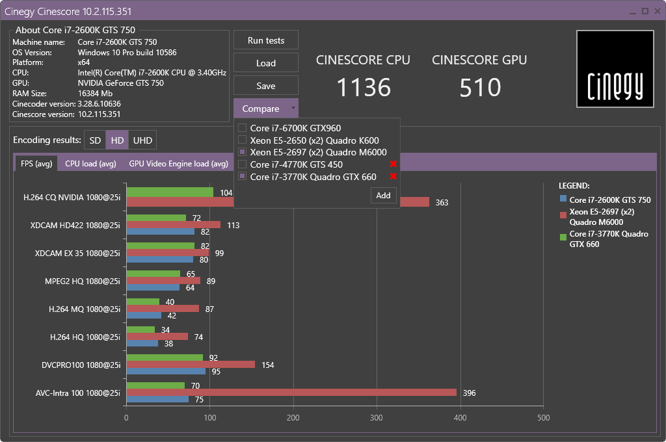Click 'MPEG2 HQ 1080@25i' label
This screenshot has width=666, height=442.
[x=83, y=281]
